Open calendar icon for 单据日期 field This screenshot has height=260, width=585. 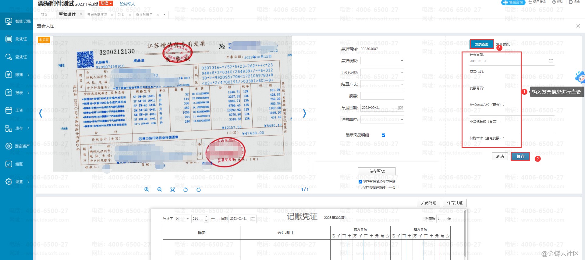tap(400, 108)
